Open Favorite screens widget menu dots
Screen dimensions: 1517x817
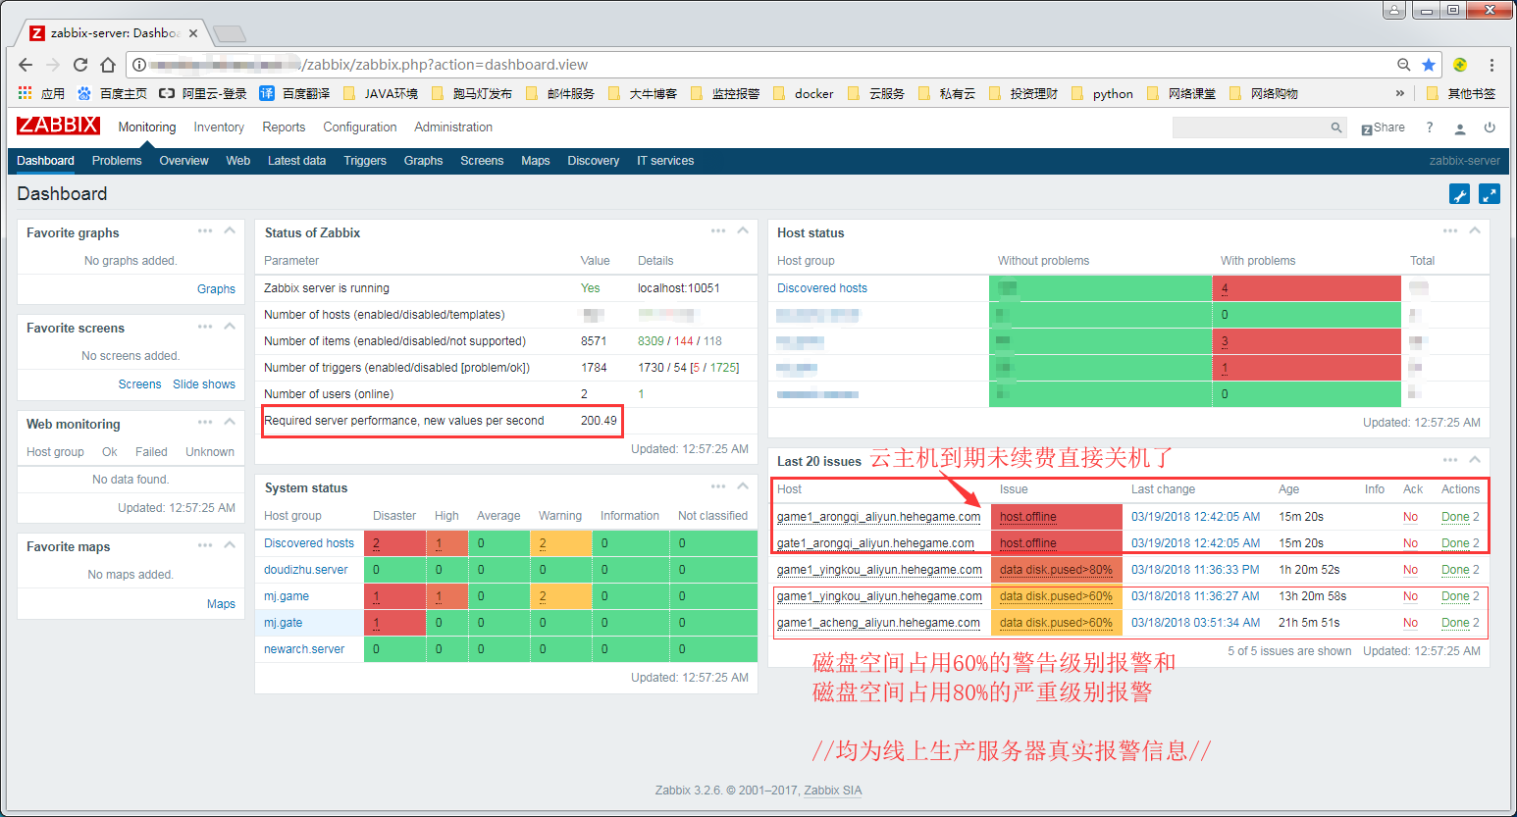tap(205, 327)
